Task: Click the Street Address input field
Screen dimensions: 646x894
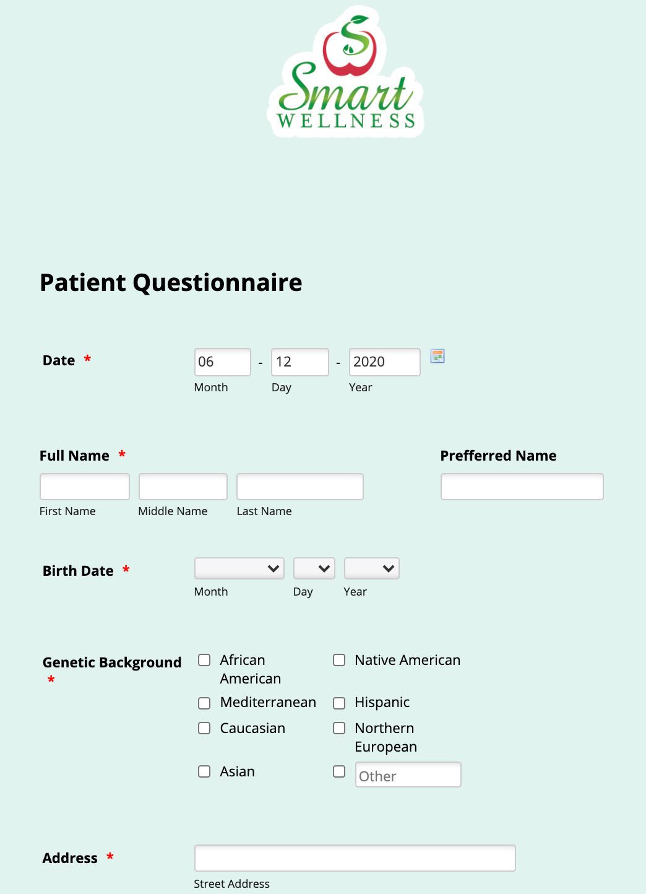Action: tap(355, 858)
